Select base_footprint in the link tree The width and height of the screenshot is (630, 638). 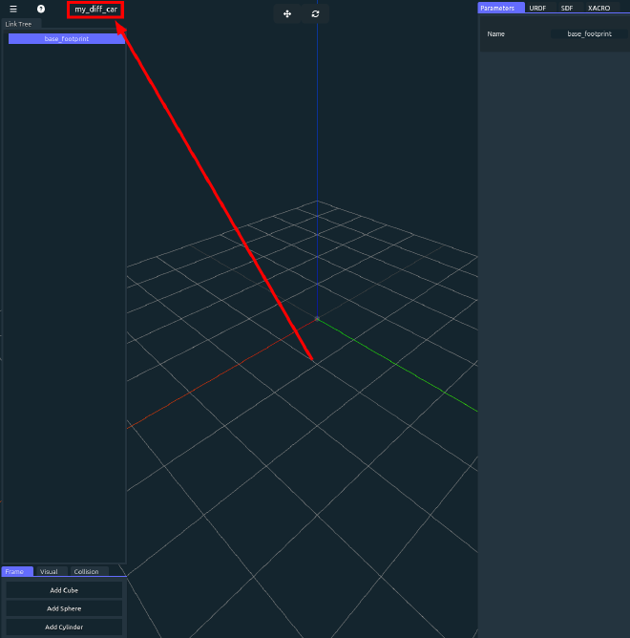pyautogui.click(x=67, y=38)
